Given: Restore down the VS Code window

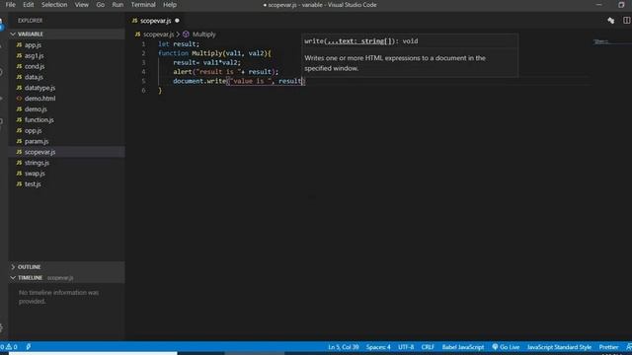Looking at the screenshot, I should tap(621, 5).
